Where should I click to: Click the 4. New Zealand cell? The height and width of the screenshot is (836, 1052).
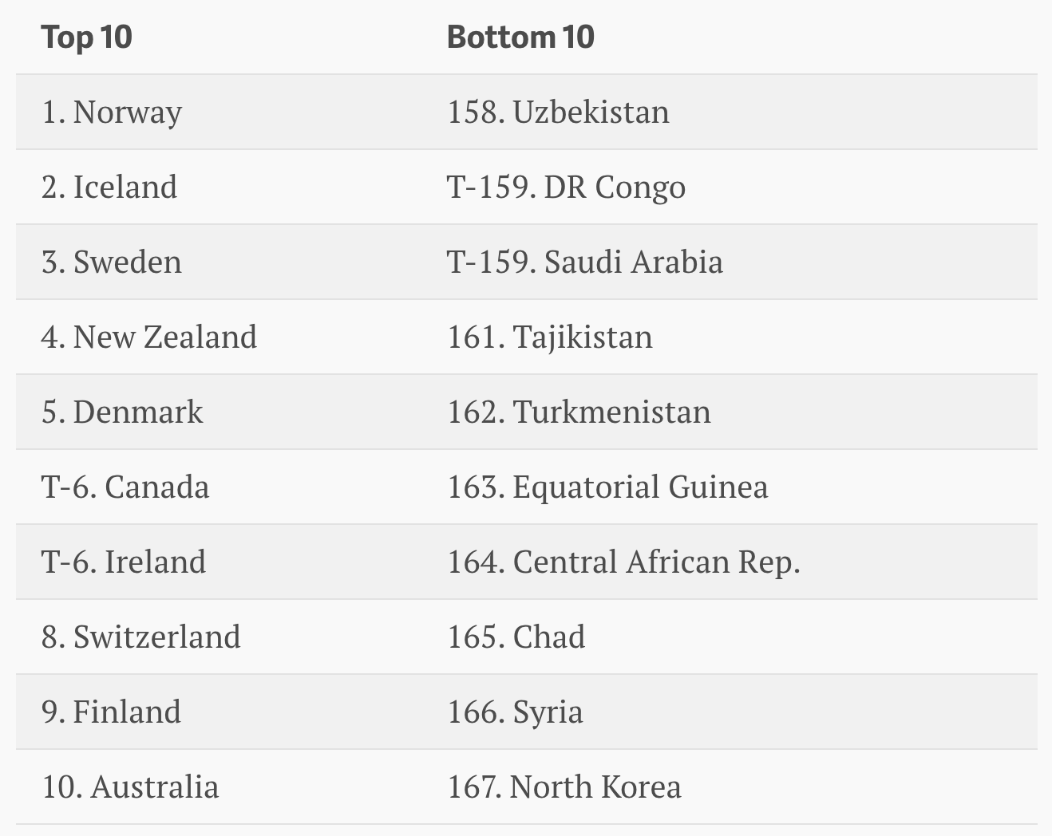(149, 337)
